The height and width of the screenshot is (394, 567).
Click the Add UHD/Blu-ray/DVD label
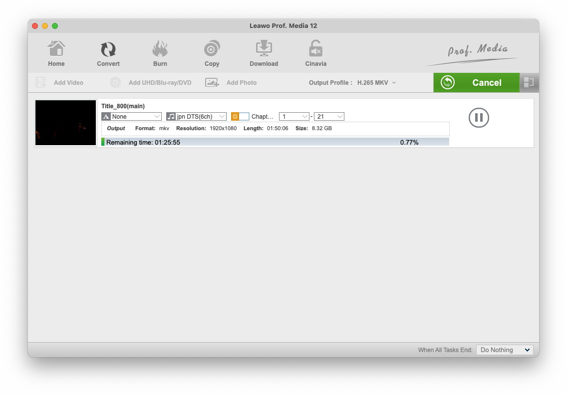160,82
